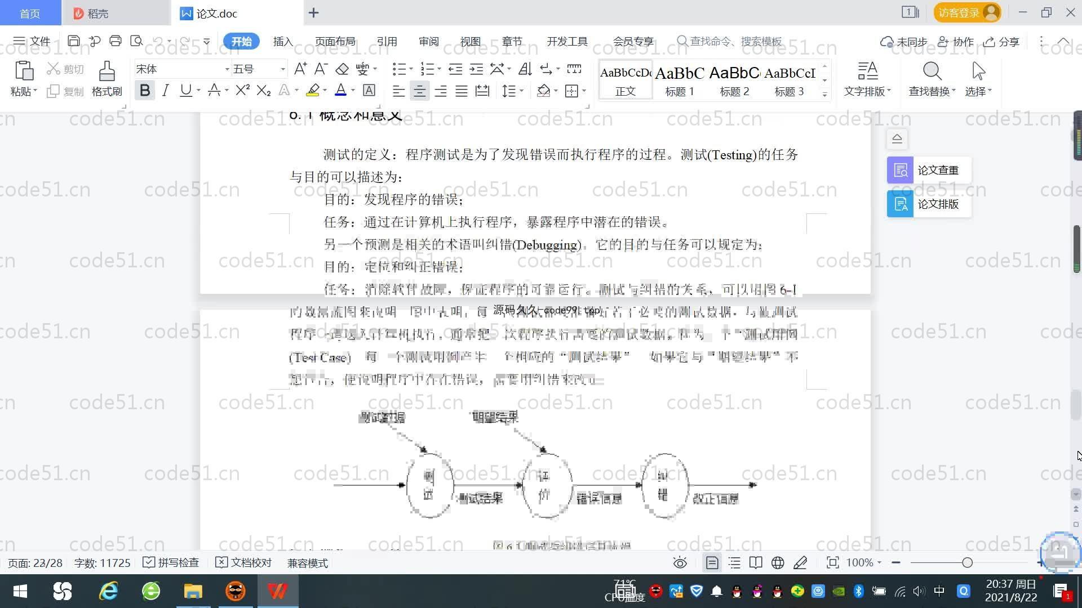Screen dimensions: 1082x608
Task: Apply distributed alignment
Action: point(482,91)
